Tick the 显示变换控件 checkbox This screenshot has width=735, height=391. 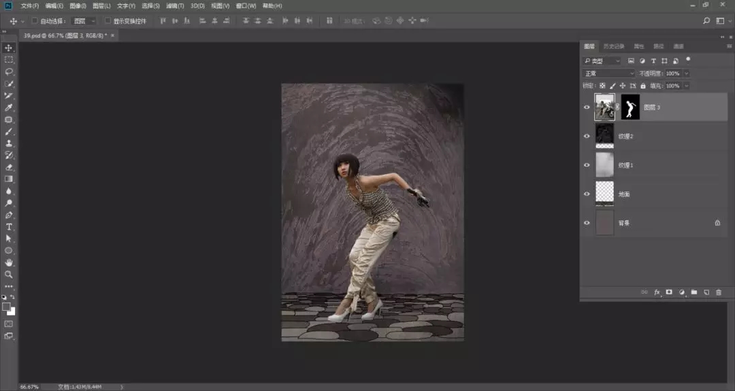click(108, 21)
